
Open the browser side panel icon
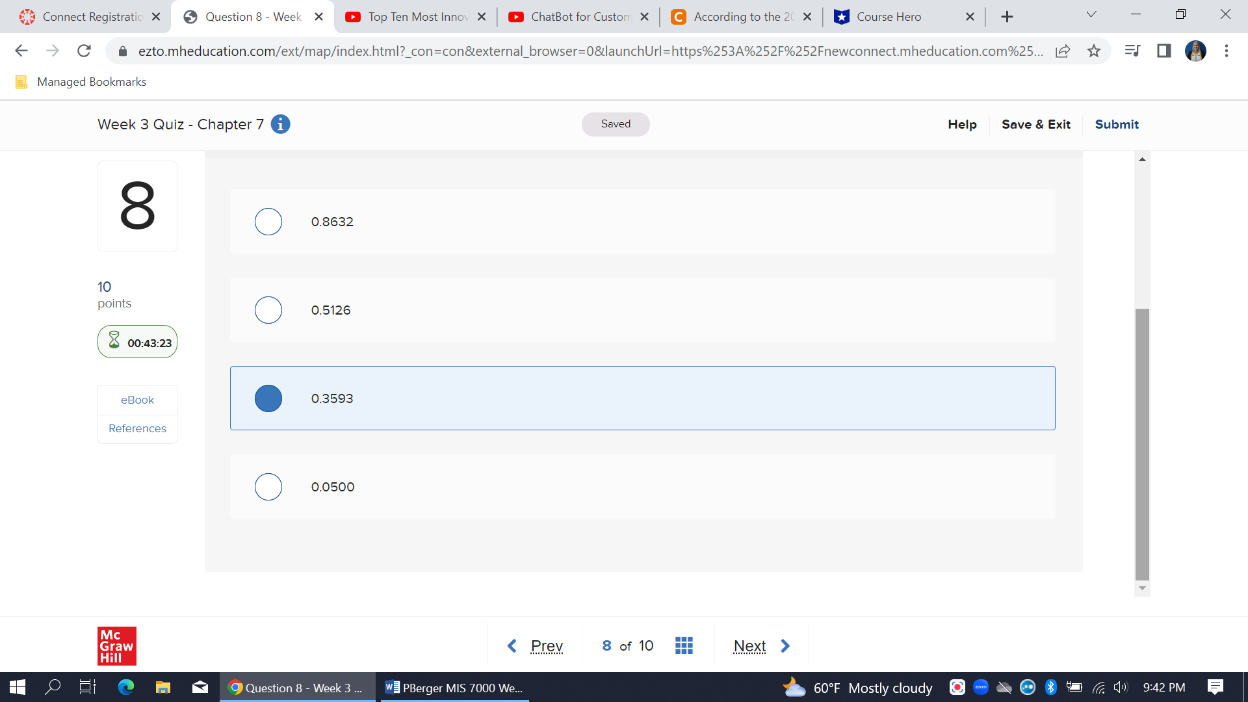pos(1163,51)
